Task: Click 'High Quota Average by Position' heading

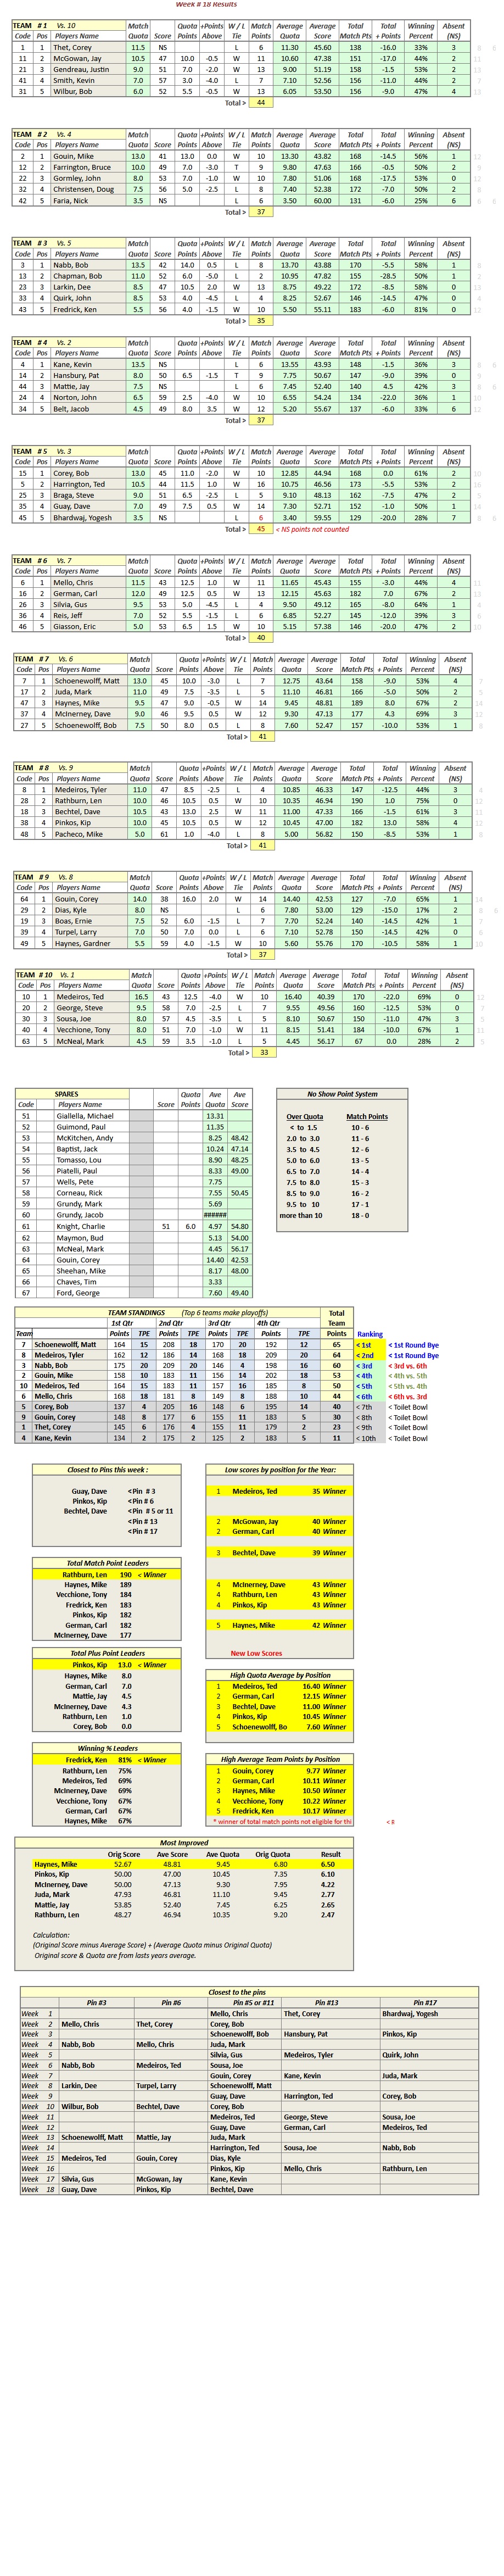Action: click(280, 1675)
